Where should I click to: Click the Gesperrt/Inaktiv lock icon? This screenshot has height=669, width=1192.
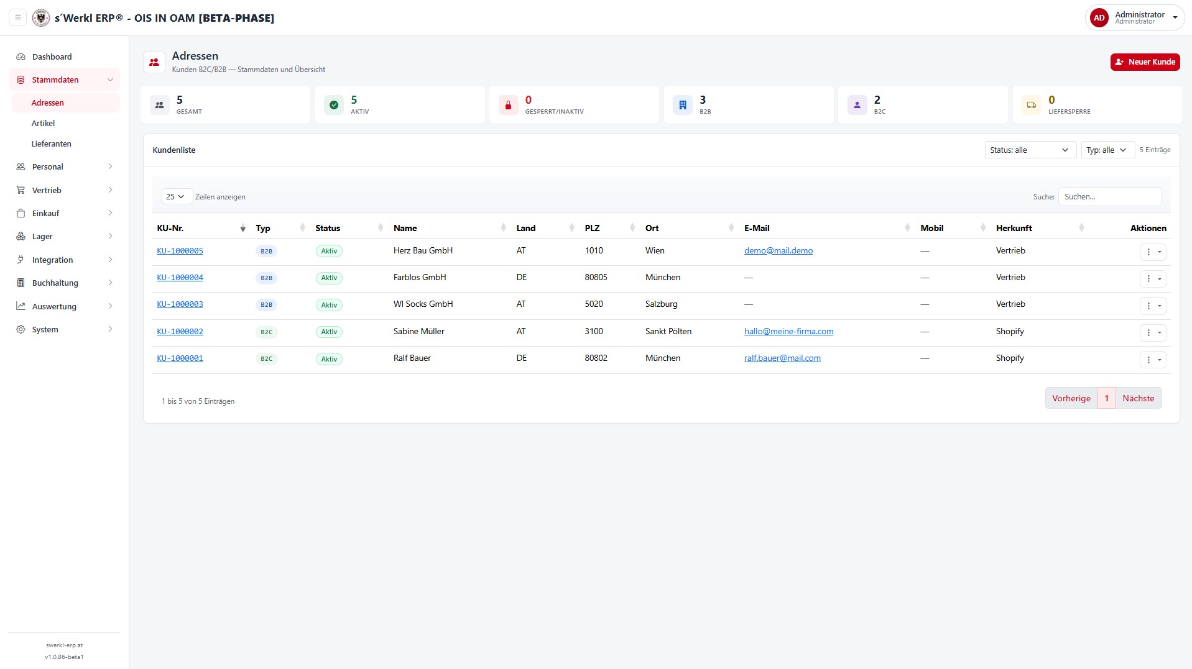(508, 105)
